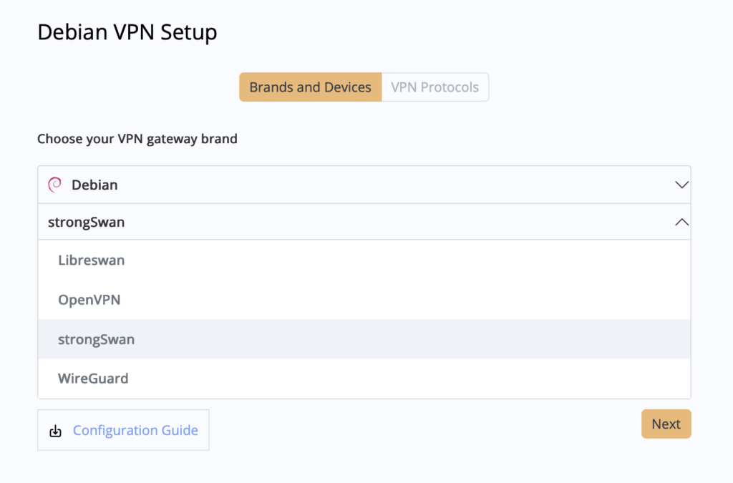This screenshot has height=483, width=733.
Task: Click the Debian VPN Setup heading
Action: point(127,31)
